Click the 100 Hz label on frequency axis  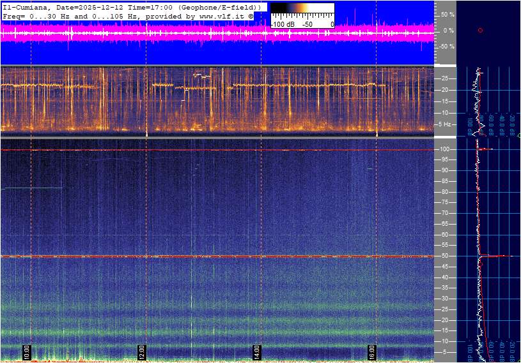pyautogui.click(x=446, y=149)
